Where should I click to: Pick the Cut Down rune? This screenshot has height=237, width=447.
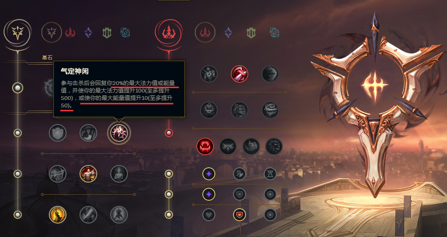[88, 215]
